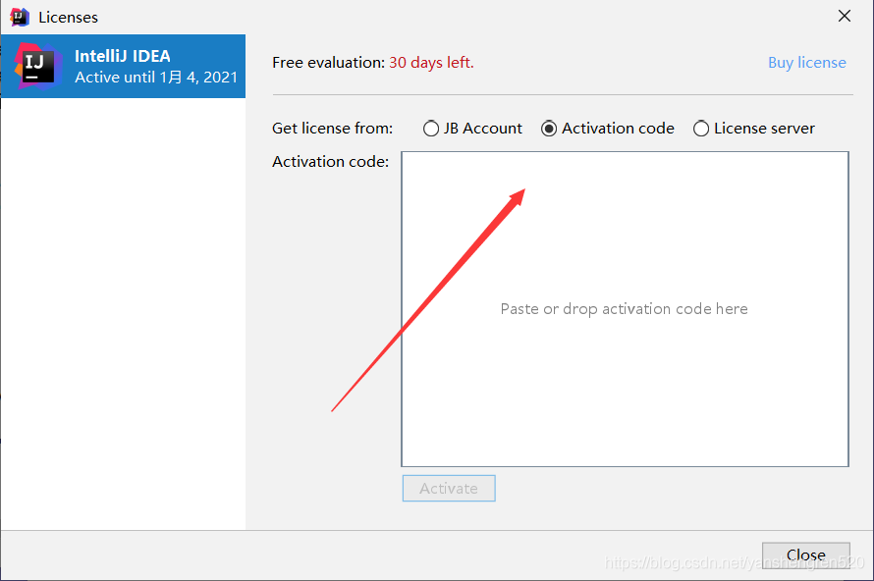Select the JB Account radio button
874x581 pixels.
click(431, 129)
